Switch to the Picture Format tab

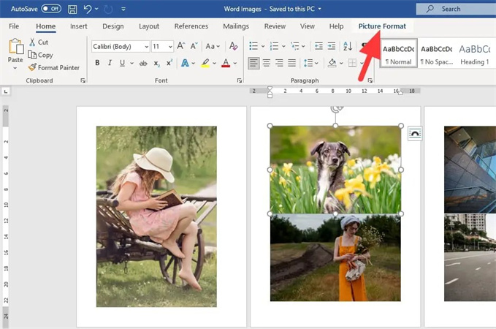(382, 26)
